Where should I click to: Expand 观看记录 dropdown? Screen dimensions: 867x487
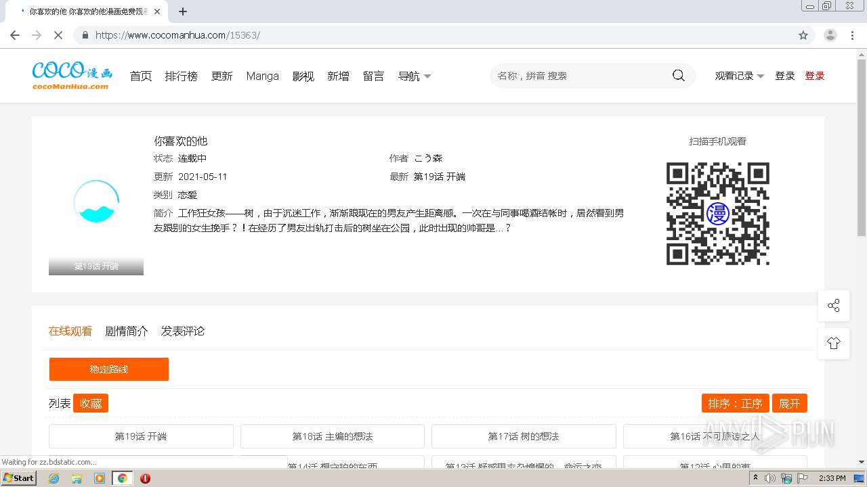pyautogui.click(x=740, y=76)
